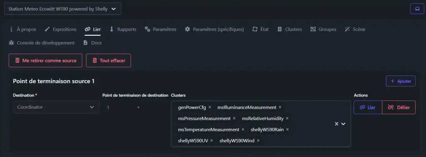426x157 pixels.
Task: Click the list icon beside Clusters tab
Action: (x=280, y=29)
